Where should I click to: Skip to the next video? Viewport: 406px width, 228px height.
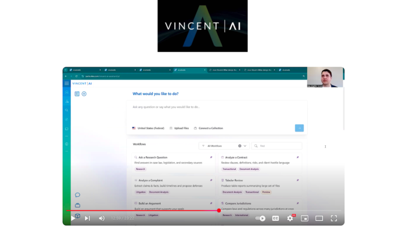87,218
